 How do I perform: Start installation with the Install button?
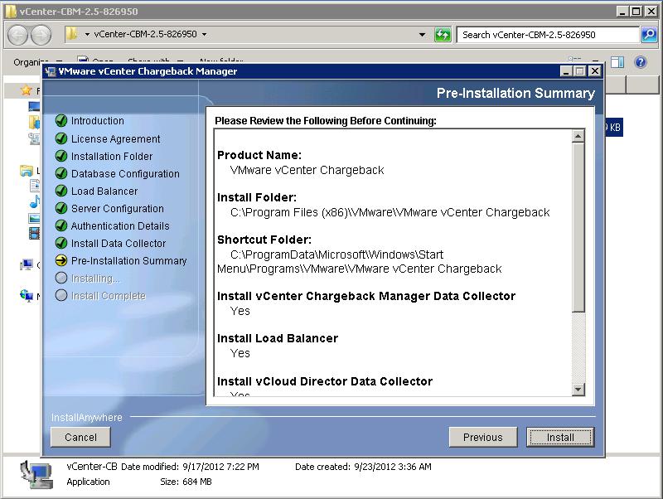560,438
